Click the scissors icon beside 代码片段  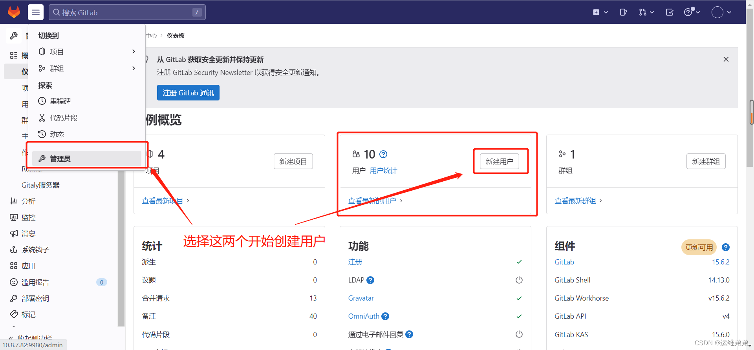42,118
